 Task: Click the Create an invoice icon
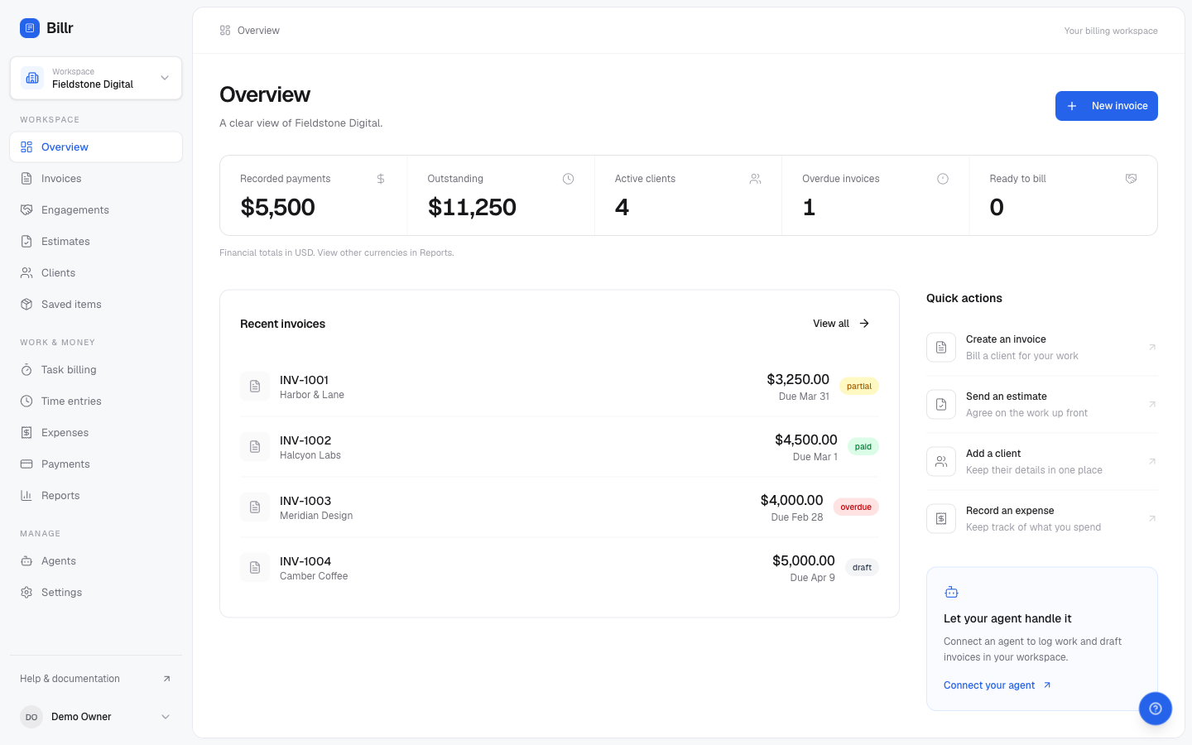(x=941, y=348)
